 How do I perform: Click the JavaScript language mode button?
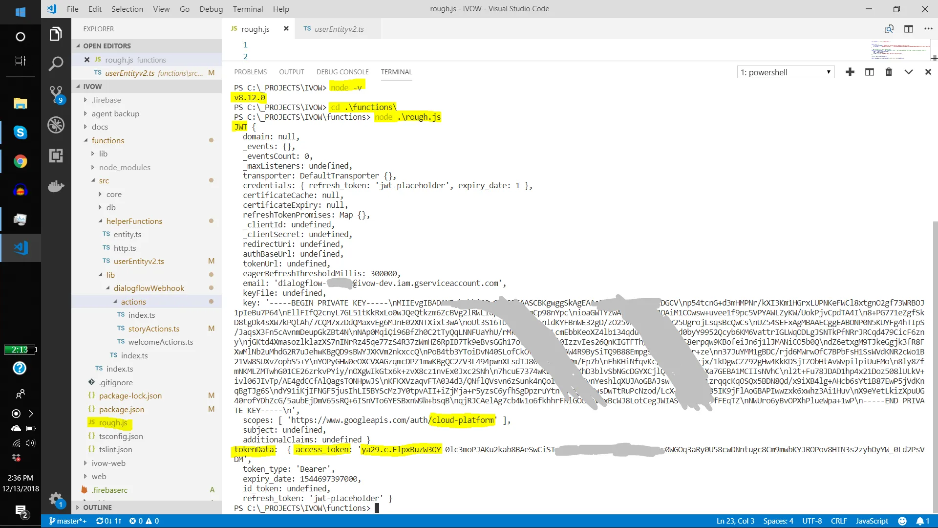point(872,521)
